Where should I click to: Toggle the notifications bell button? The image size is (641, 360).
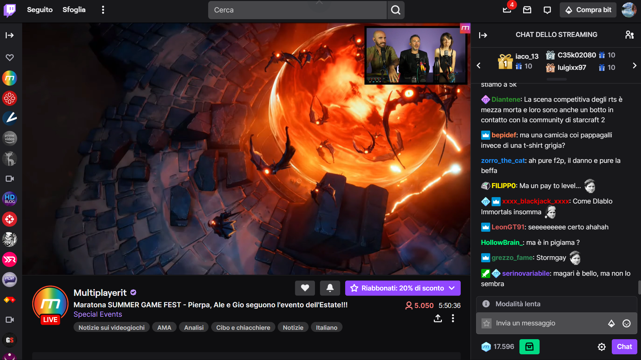click(330, 288)
